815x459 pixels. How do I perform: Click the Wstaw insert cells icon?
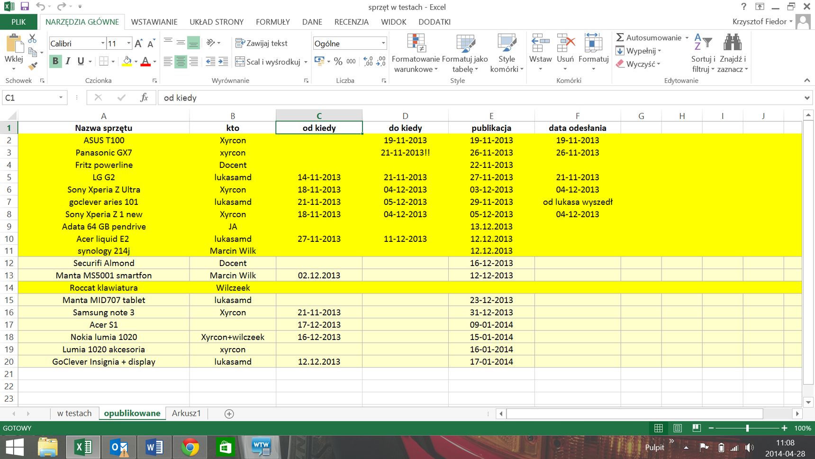[x=540, y=43]
